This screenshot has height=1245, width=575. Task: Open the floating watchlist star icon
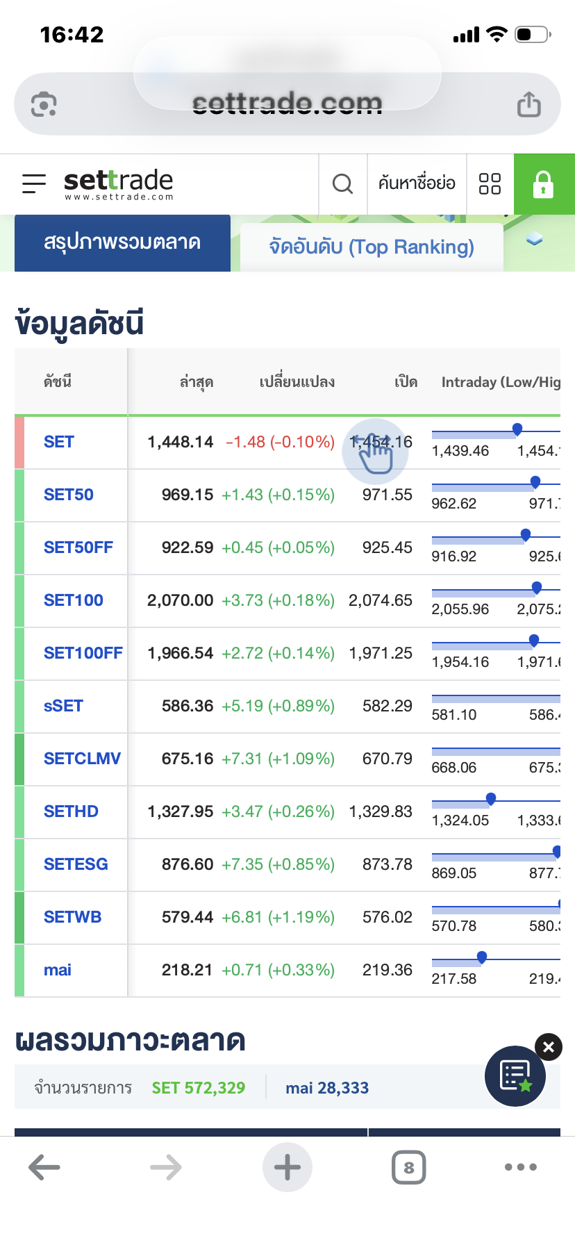[515, 1075]
